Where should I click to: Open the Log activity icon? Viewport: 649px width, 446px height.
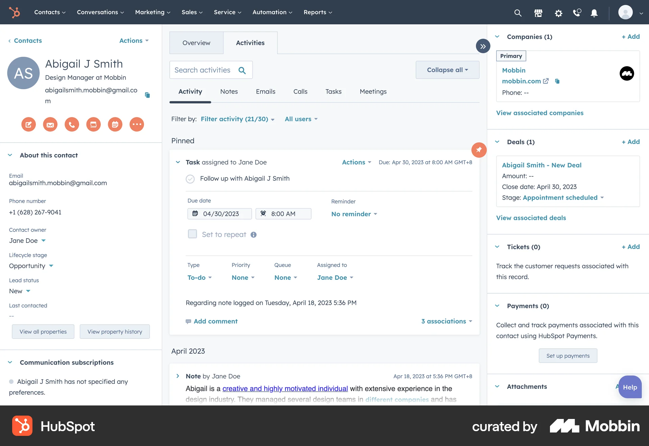pos(93,124)
